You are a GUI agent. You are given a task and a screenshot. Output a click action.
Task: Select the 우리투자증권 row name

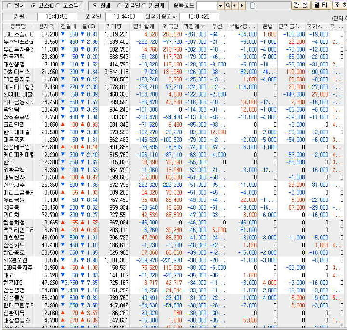pyautogui.click(x=18, y=49)
